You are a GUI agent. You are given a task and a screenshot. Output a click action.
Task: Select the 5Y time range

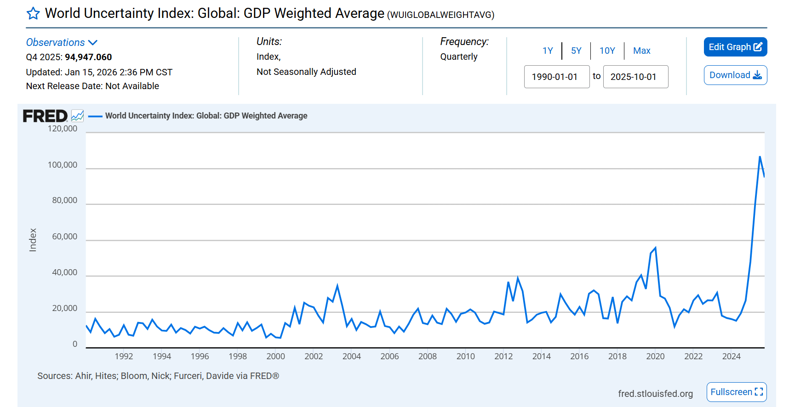click(x=576, y=51)
